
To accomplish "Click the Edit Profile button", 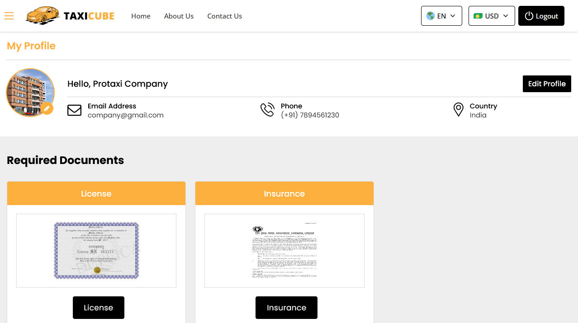I will [x=547, y=84].
